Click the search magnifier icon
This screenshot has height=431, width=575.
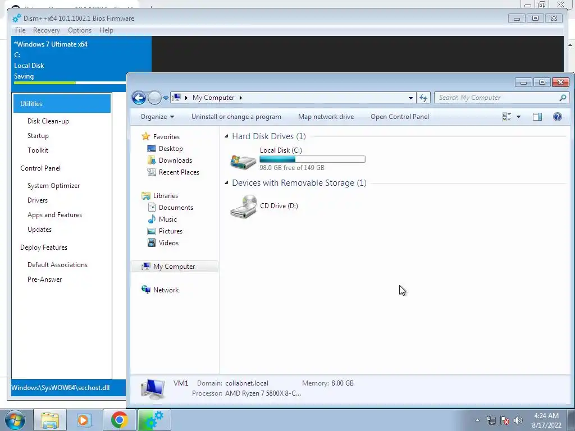click(563, 98)
